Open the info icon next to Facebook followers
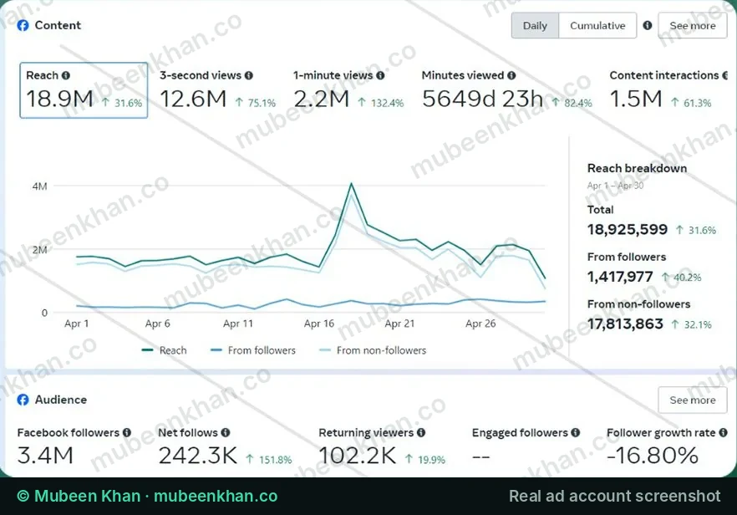 click(127, 433)
